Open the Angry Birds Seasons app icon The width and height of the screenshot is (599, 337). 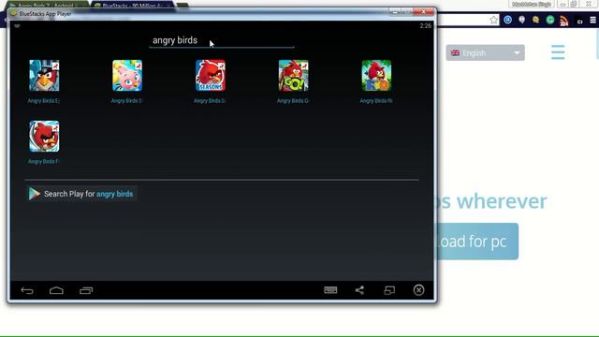click(210, 75)
